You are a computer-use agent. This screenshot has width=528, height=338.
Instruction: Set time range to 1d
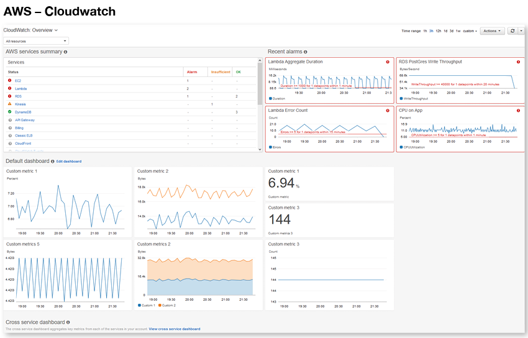[x=445, y=31]
